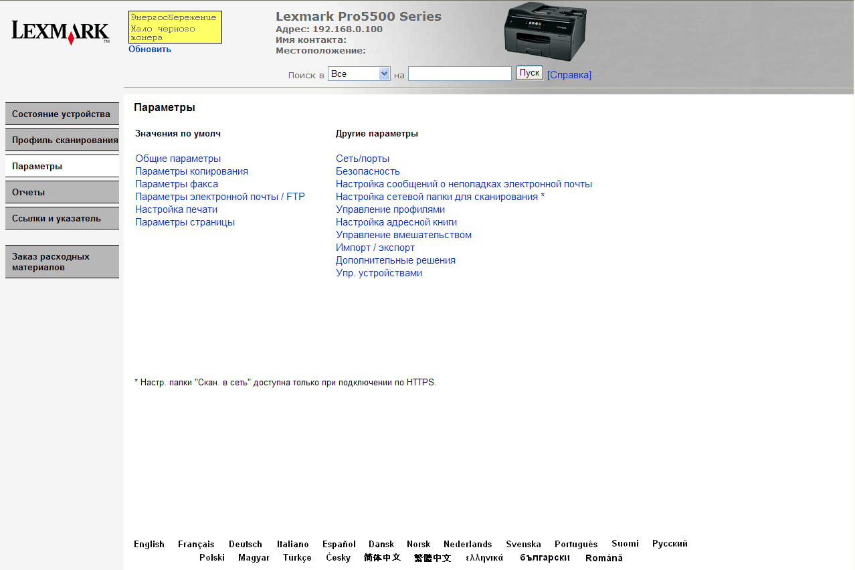The width and height of the screenshot is (855, 570).
Task: Click the Lexmark Pro5500 printer image
Action: tap(545, 31)
